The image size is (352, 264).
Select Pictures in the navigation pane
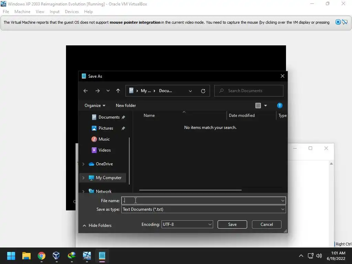click(x=106, y=128)
